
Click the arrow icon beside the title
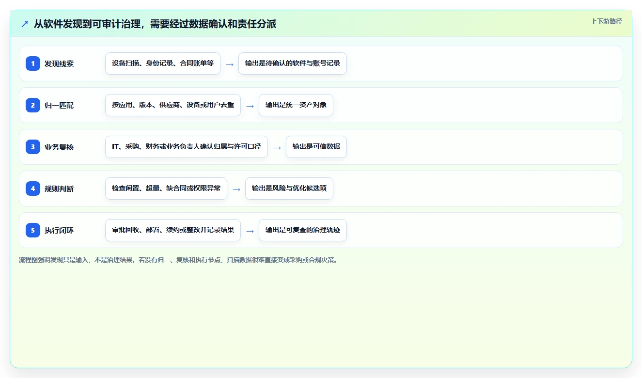pos(24,24)
